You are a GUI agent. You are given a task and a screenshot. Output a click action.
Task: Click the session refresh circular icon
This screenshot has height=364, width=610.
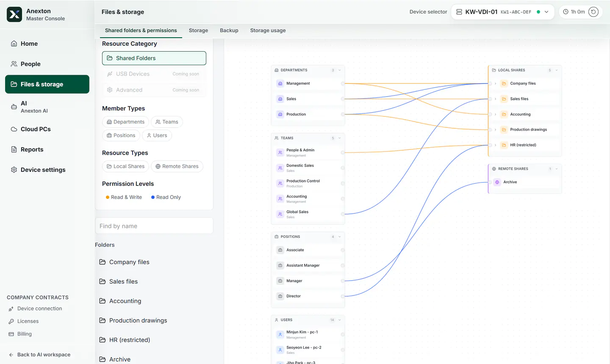point(593,12)
